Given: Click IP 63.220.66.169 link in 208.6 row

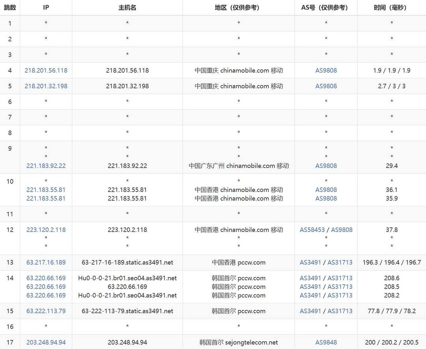Looking at the screenshot, I should 46,278.
